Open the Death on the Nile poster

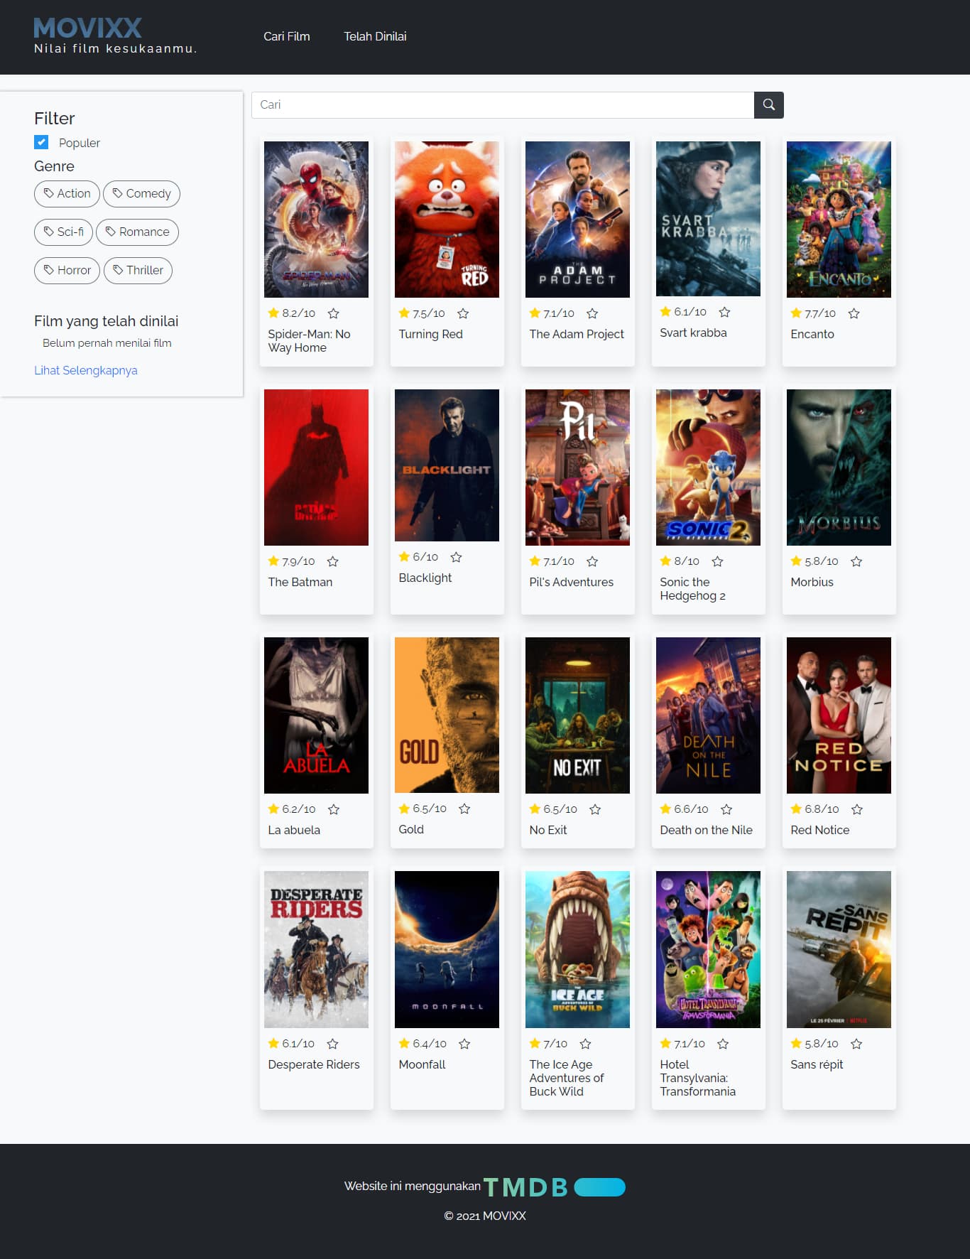point(708,715)
